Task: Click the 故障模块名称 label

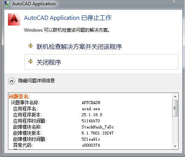Action: tap(28, 127)
